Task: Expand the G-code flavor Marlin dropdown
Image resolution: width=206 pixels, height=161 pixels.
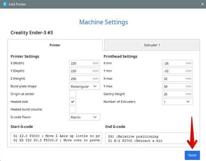Action: [x=85, y=117]
